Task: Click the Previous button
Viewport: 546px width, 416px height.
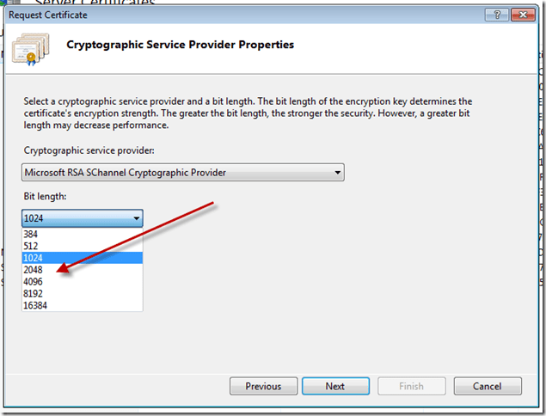Action: (x=263, y=386)
